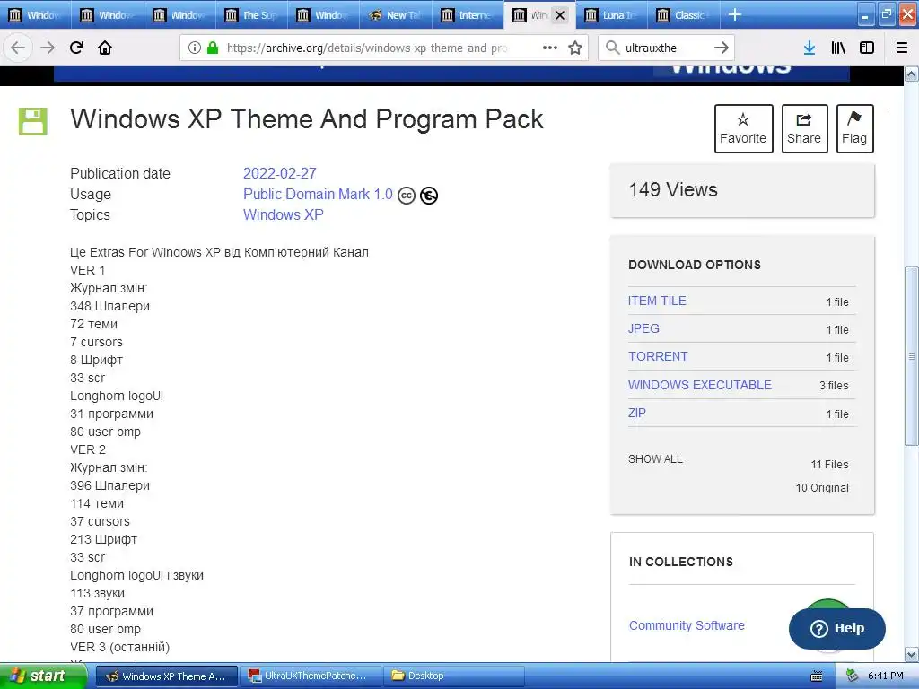919x689 pixels.
Task: Click the 'Longhorn logoUI і звуки' line
Action: pyautogui.click(x=136, y=575)
